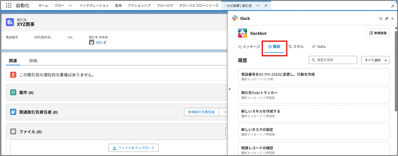Open the フロー tab
Screen dimensions: 398x156
(59, 5)
